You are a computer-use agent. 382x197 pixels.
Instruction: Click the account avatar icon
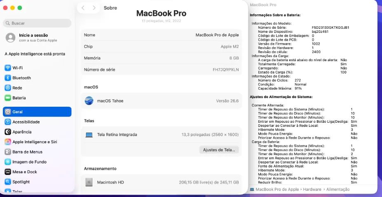pos(10,38)
